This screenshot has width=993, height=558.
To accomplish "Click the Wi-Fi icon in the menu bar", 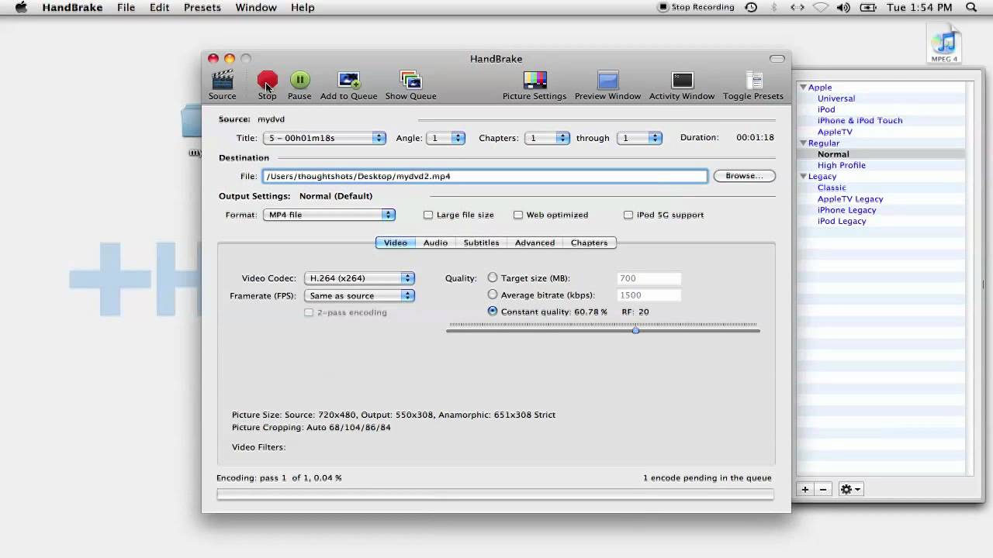I will coord(821,8).
